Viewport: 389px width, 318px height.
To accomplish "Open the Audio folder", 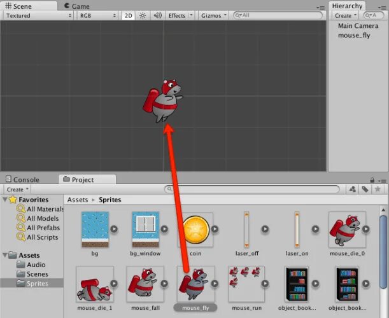I will tap(31, 265).
